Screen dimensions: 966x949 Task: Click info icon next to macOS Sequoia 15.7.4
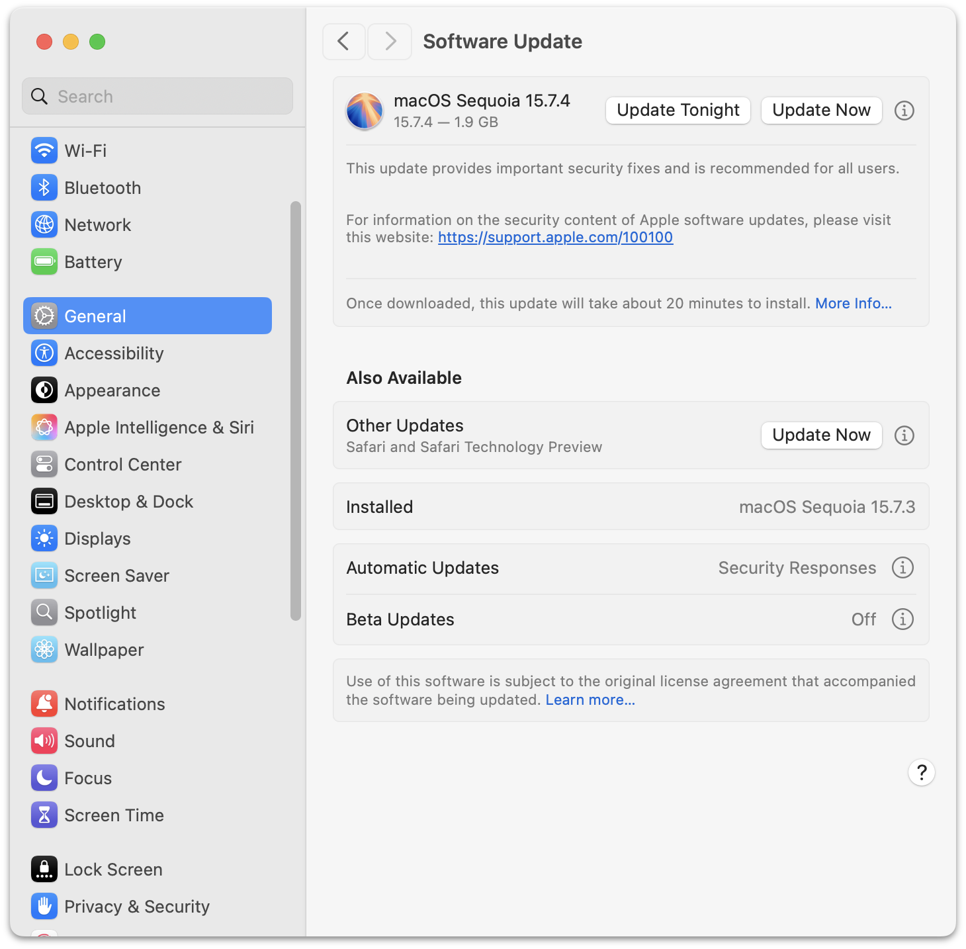click(904, 111)
